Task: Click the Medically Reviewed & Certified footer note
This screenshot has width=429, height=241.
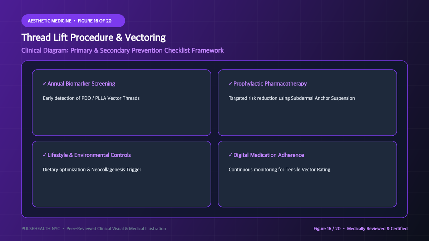Action: [x=360, y=229]
